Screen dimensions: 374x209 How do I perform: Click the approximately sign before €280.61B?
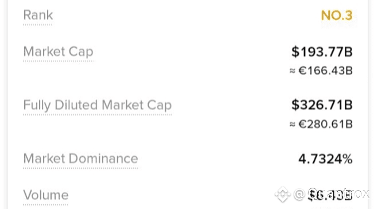(292, 125)
